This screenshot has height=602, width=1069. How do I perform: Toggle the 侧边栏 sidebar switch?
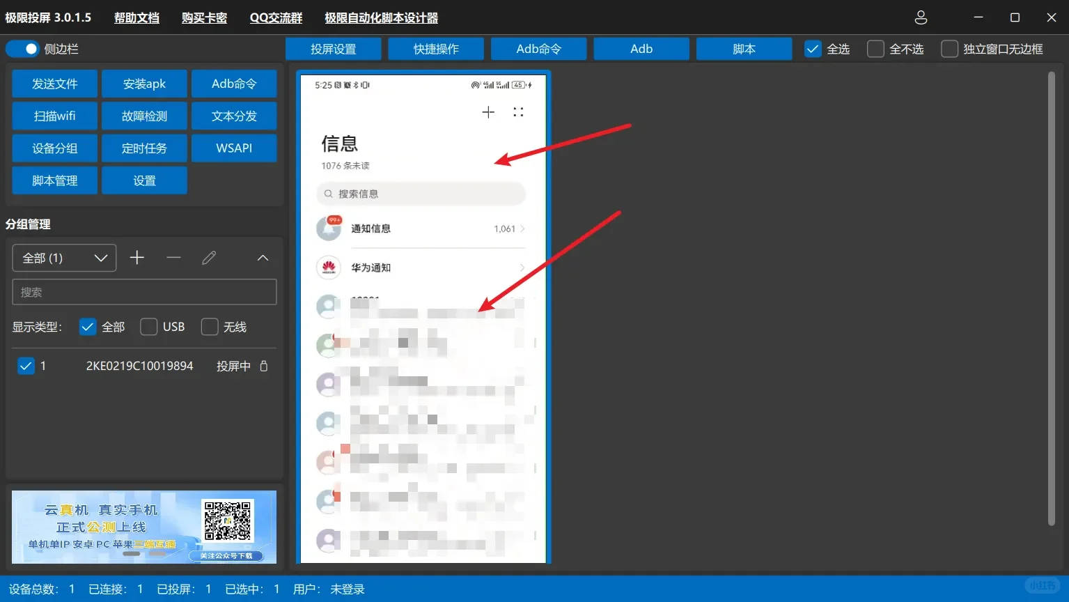coord(22,49)
